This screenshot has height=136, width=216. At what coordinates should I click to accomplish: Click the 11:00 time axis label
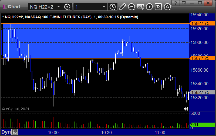[160, 133]
